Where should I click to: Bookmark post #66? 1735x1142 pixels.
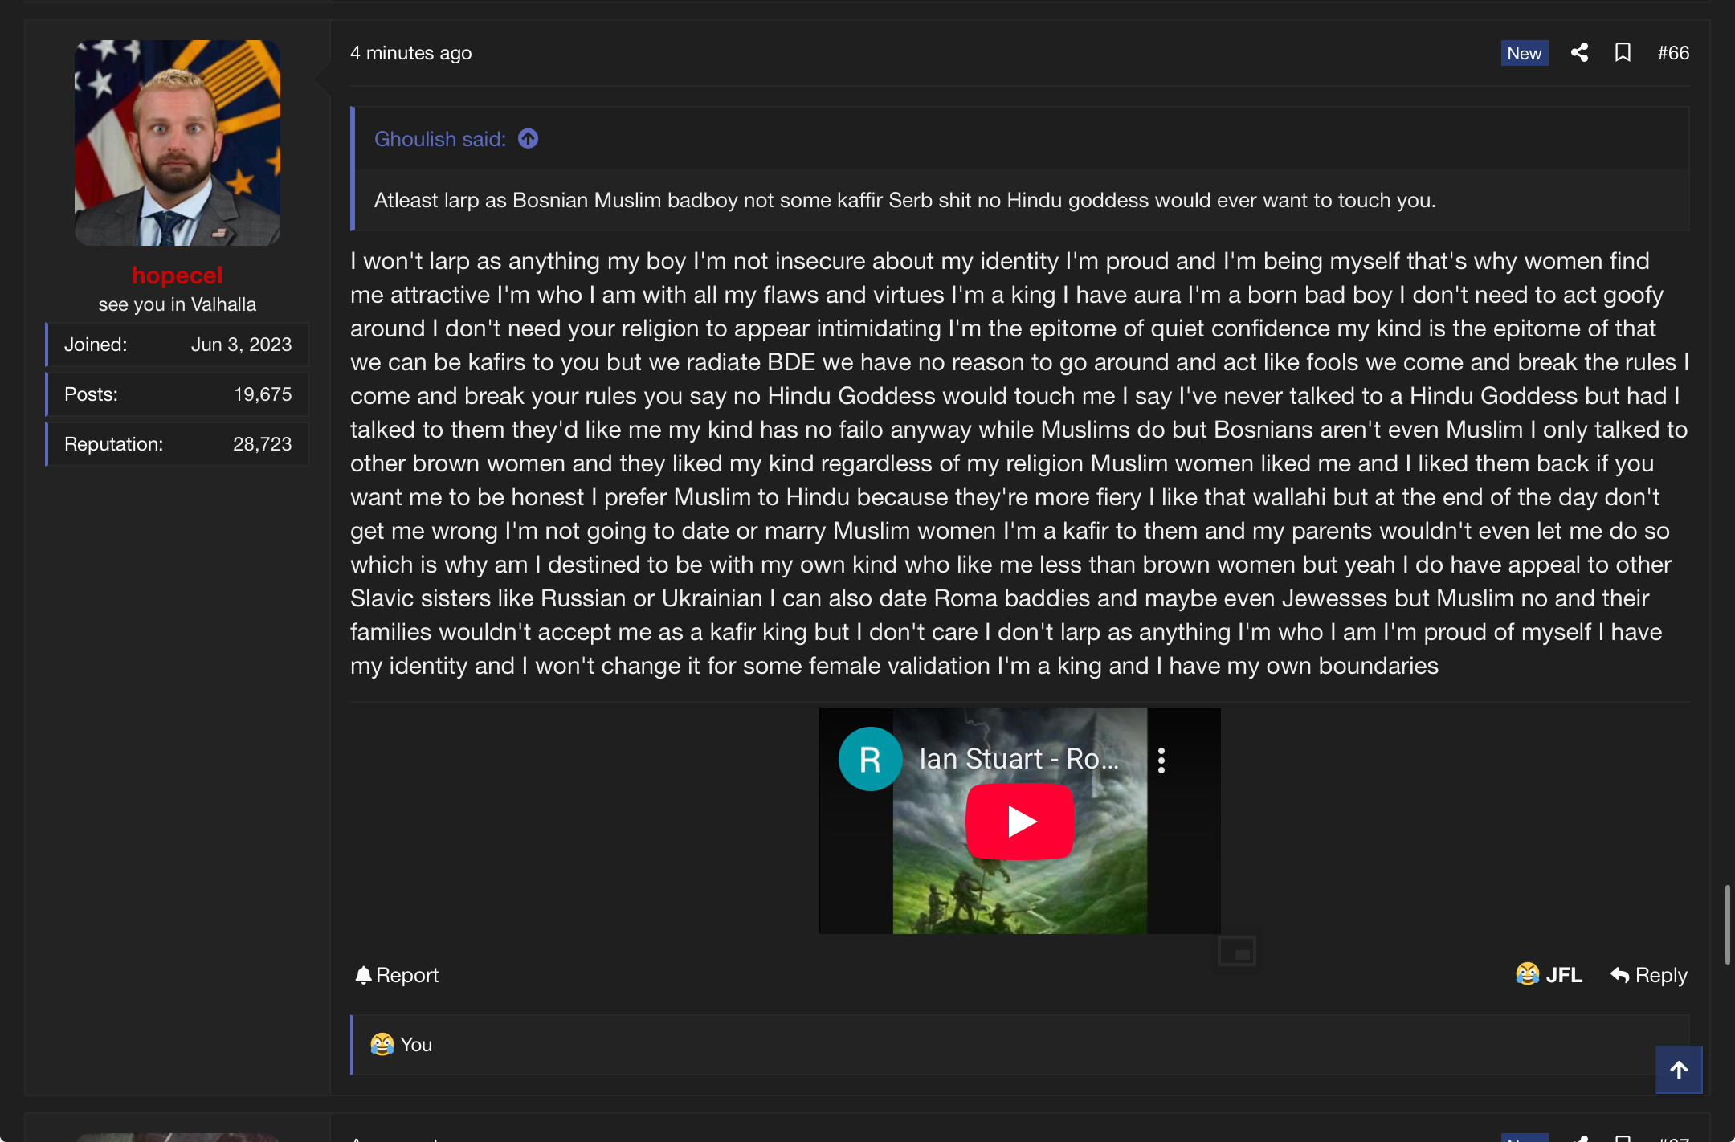(1623, 53)
